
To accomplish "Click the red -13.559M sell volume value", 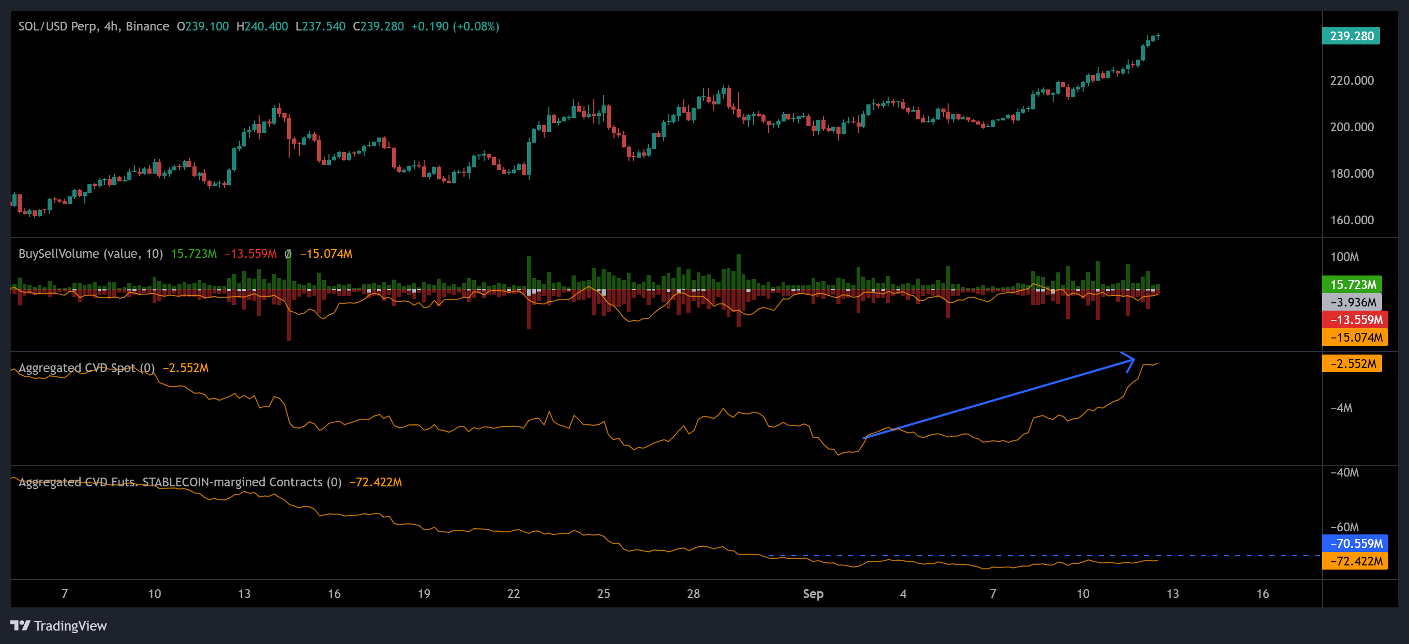I will point(250,254).
